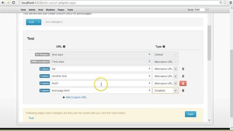Click the Custom badge beside /test3
The height and width of the screenshot is (131, 233).
[44, 83]
